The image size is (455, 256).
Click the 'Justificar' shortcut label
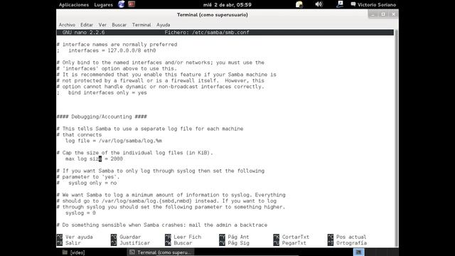click(x=134, y=243)
